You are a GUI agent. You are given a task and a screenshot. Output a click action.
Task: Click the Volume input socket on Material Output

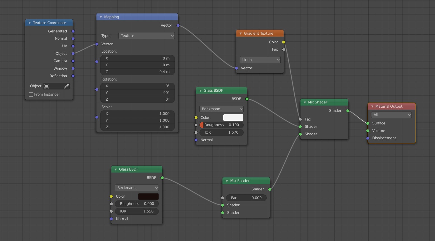368,131
